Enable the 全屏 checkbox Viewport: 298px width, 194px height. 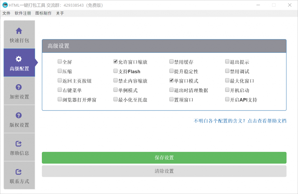(x=60, y=61)
